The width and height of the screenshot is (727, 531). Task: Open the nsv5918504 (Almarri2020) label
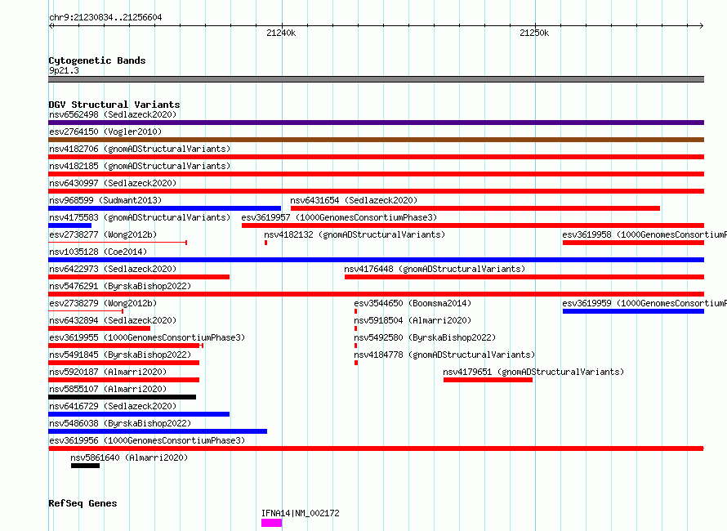point(413,320)
